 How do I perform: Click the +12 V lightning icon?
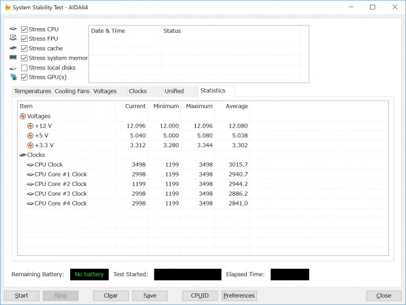(x=30, y=126)
